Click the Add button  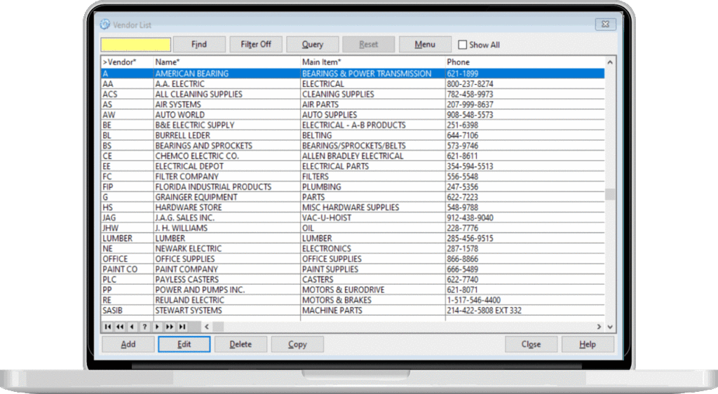[x=128, y=344]
